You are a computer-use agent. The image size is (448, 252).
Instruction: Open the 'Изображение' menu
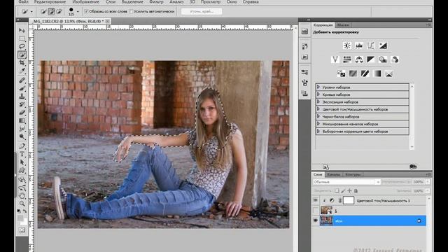pos(85,2)
